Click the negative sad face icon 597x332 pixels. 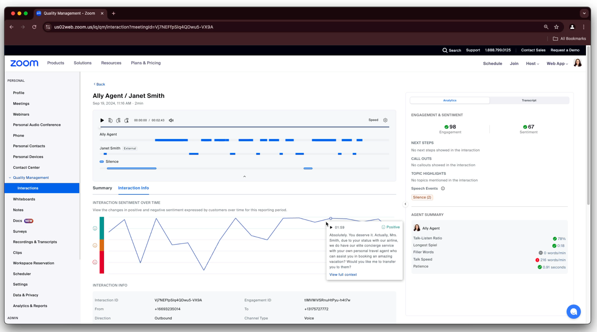[95, 262]
